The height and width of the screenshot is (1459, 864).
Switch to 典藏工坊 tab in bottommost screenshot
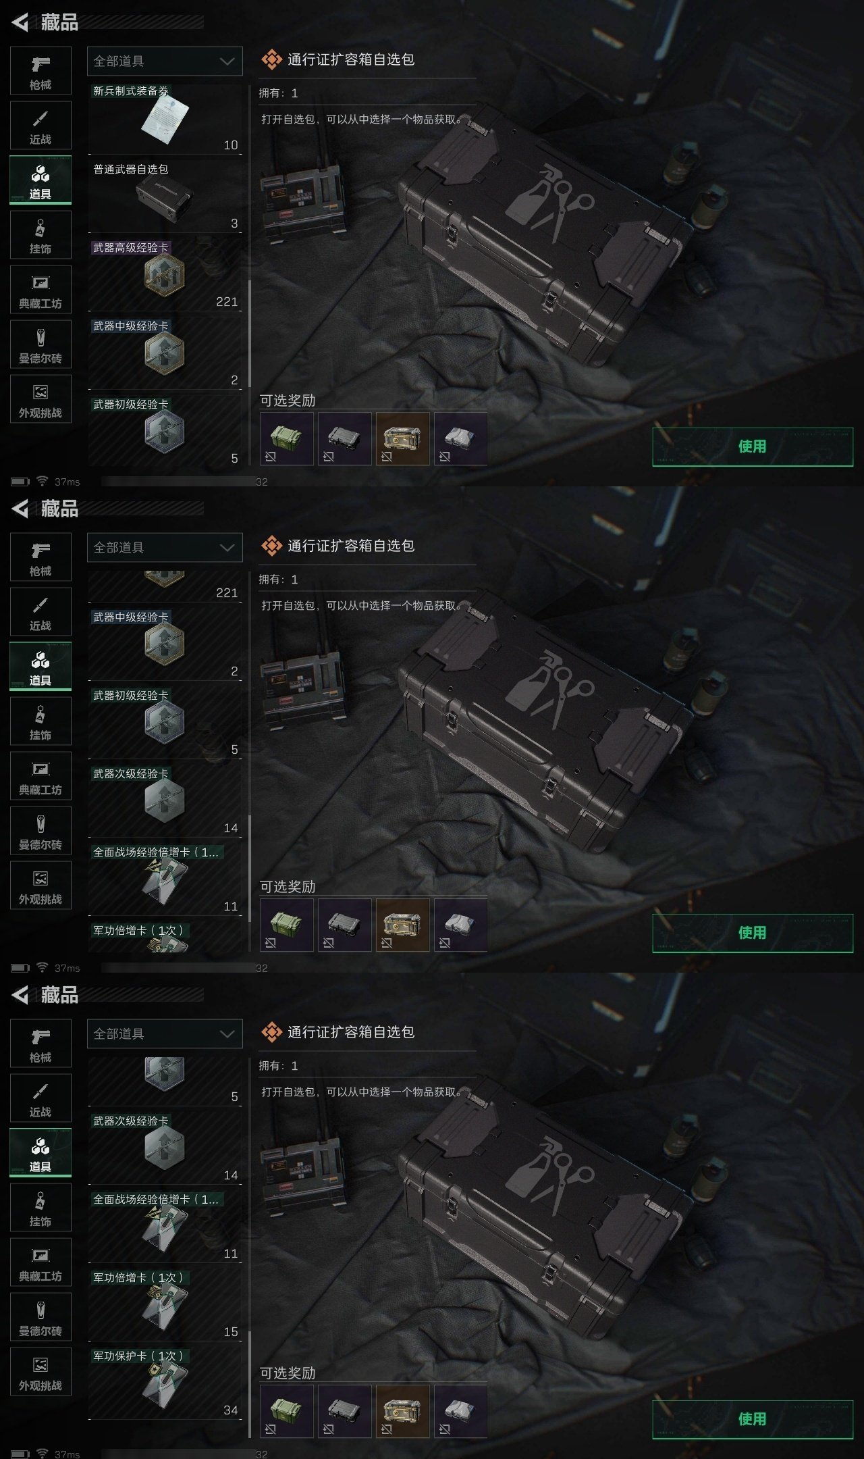tap(40, 1262)
